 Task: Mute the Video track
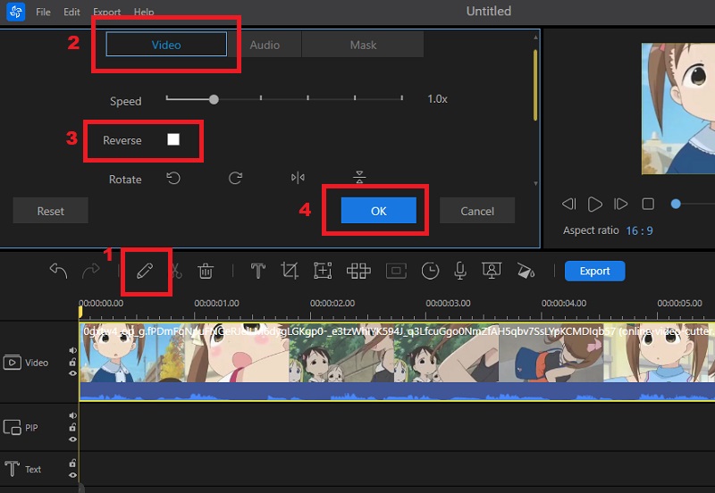[x=72, y=350]
